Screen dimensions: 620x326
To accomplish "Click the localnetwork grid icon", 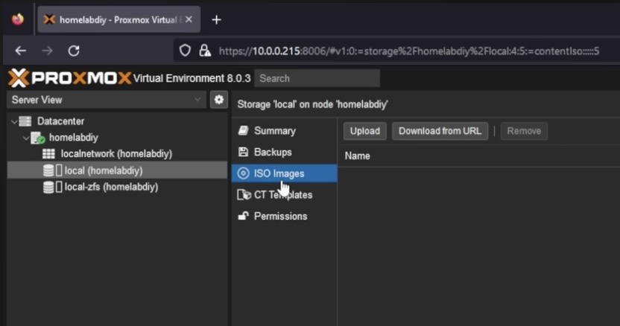I will 48,154.
